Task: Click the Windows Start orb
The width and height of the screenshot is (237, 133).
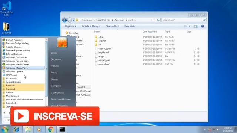Action: click(x=5, y=129)
